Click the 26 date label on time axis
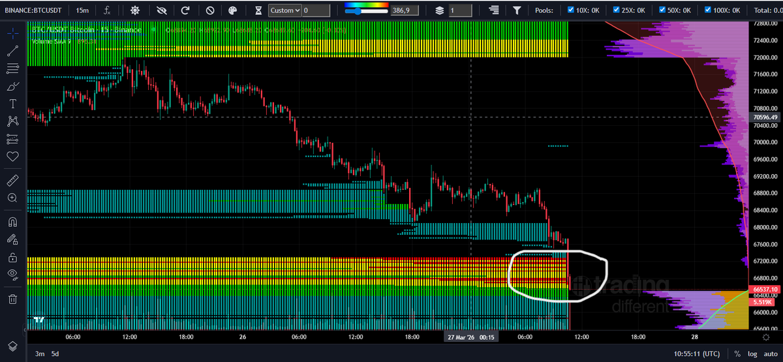Image resolution: width=783 pixels, height=362 pixels. click(x=243, y=337)
